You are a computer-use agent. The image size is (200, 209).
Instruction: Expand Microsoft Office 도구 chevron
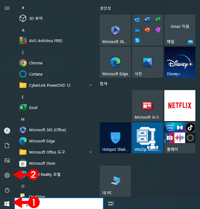91,152
